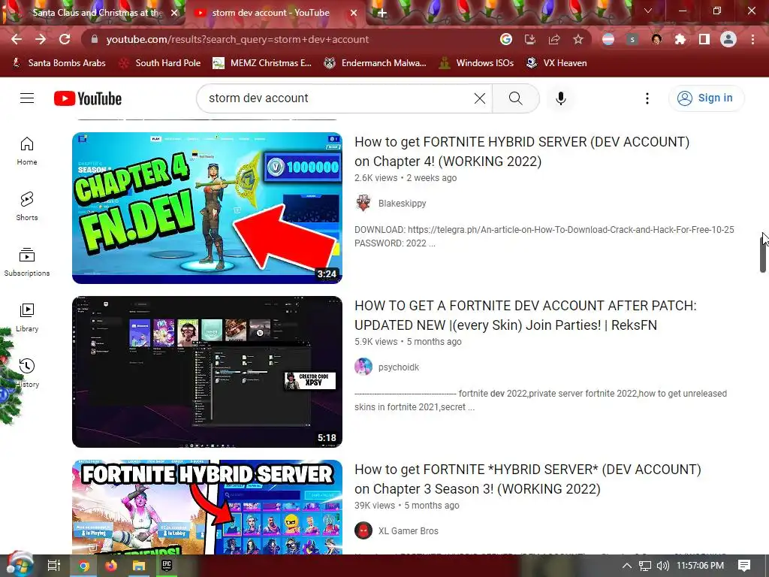Image resolution: width=769 pixels, height=577 pixels.
Task: Toggle the browser side panel icon
Action: pos(704,39)
